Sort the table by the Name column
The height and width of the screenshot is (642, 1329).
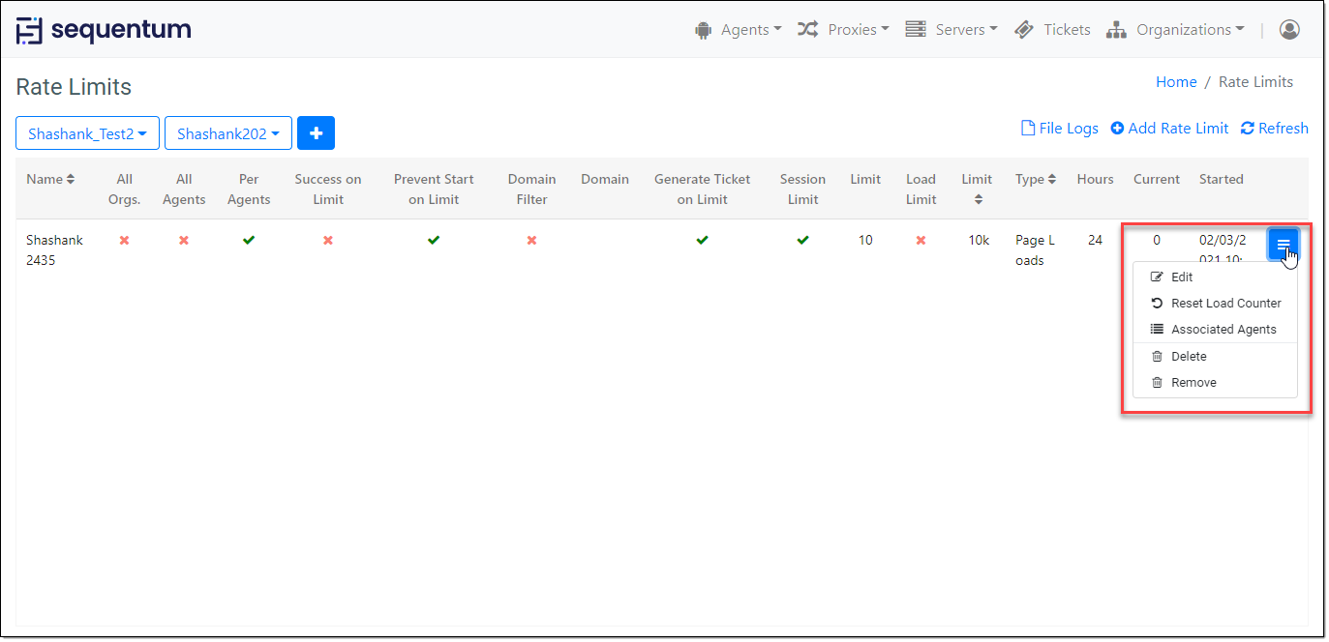coord(50,179)
